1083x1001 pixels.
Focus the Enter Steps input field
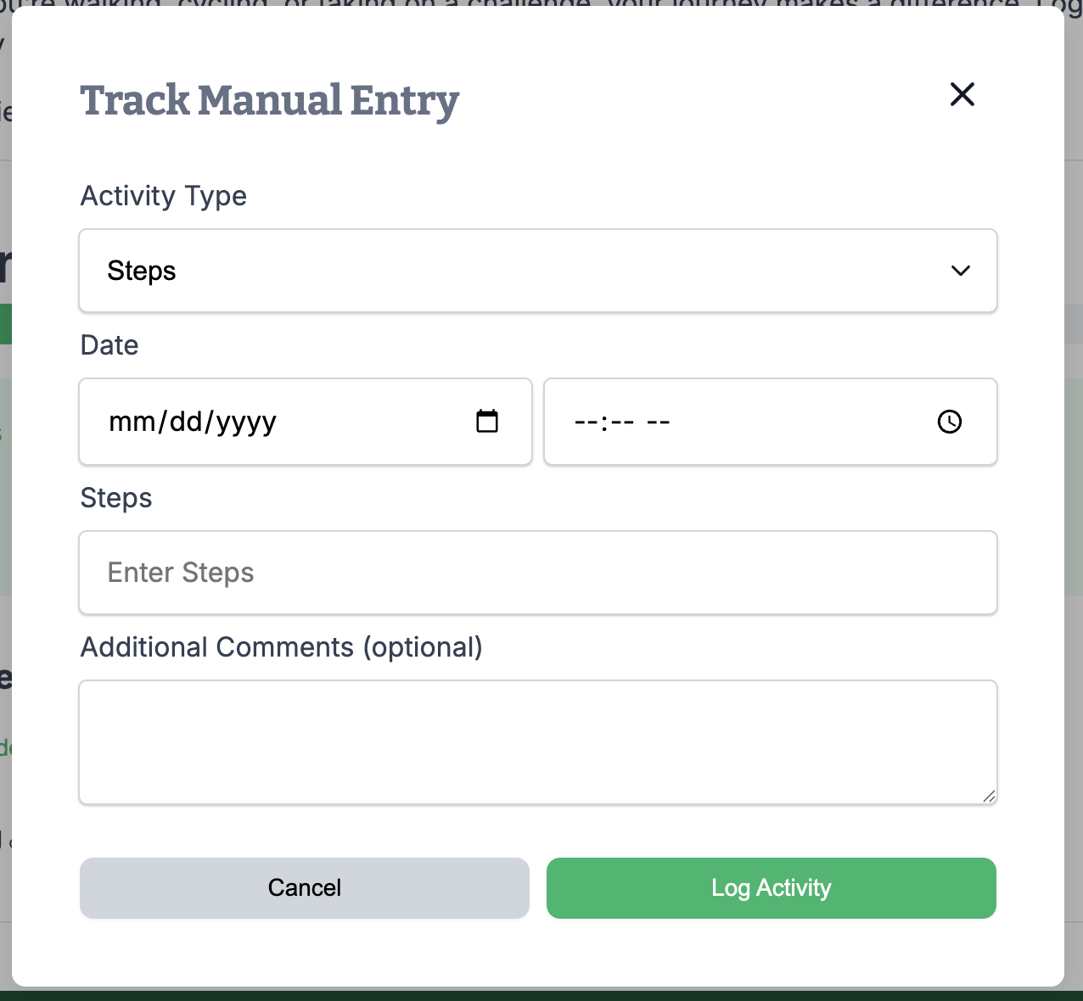click(537, 573)
